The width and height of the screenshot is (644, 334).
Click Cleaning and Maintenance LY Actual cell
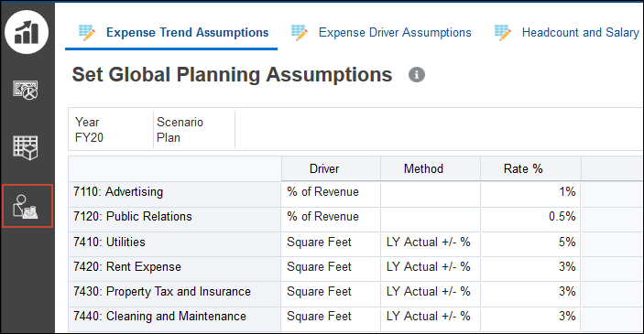[431, 318]
